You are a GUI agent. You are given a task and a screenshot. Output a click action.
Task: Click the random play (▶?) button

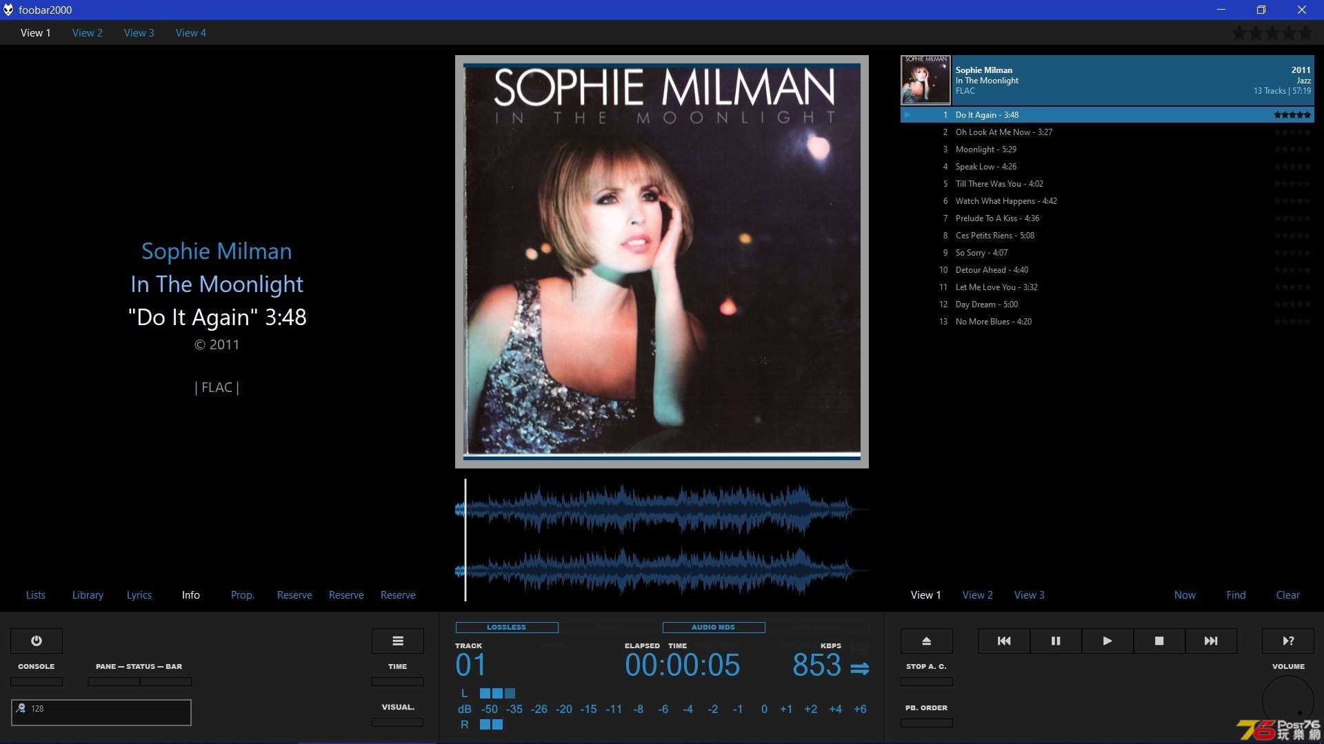1288,641
